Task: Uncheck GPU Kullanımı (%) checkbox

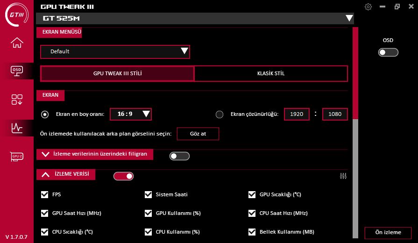Action: (148, 213)
